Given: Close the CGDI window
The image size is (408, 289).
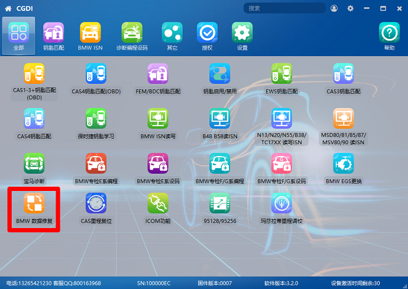Looking at the screenshot, I should pyautogui.click(x=399, y=9).
